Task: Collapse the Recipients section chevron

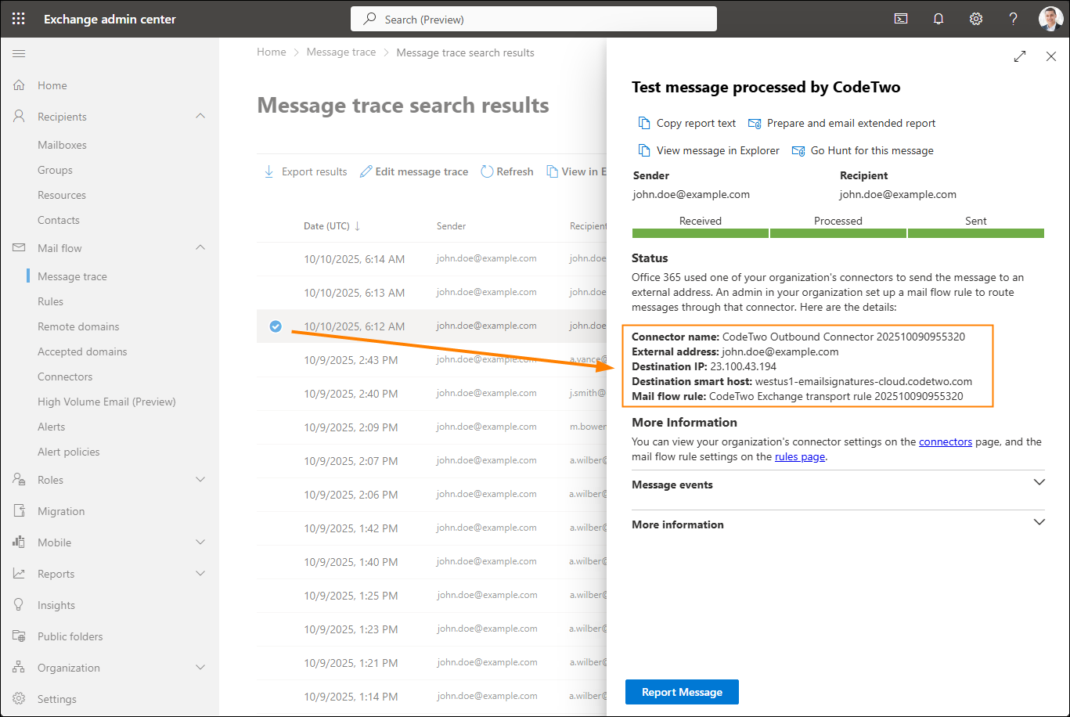Action: 200,116
